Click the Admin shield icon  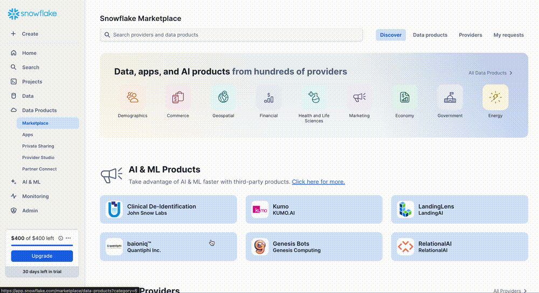click(13, 210)
